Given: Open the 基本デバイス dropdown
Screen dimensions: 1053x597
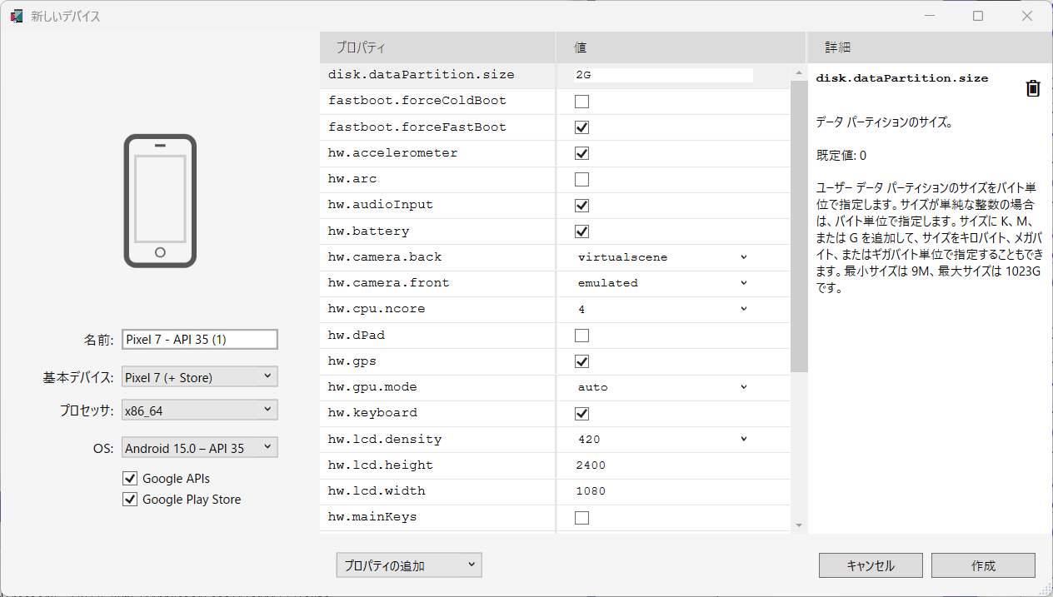Looking at the screenshot, I should click(x=199, y=377).
